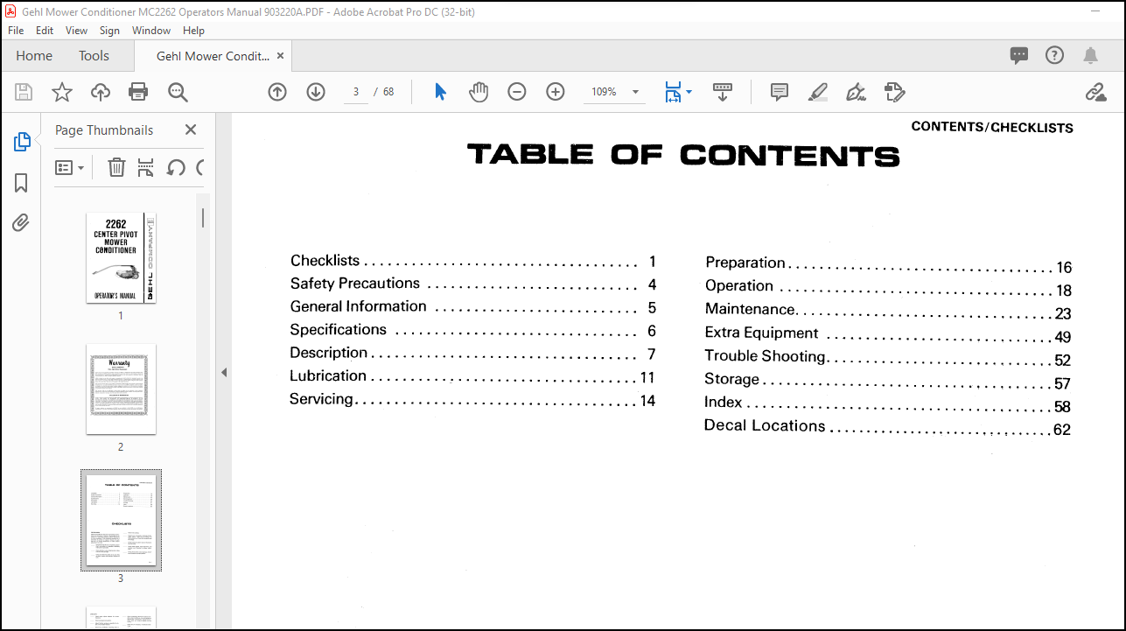Click the Page Thumbnails panel title
The image size is (1126, 631).
(x=104, y=130)
